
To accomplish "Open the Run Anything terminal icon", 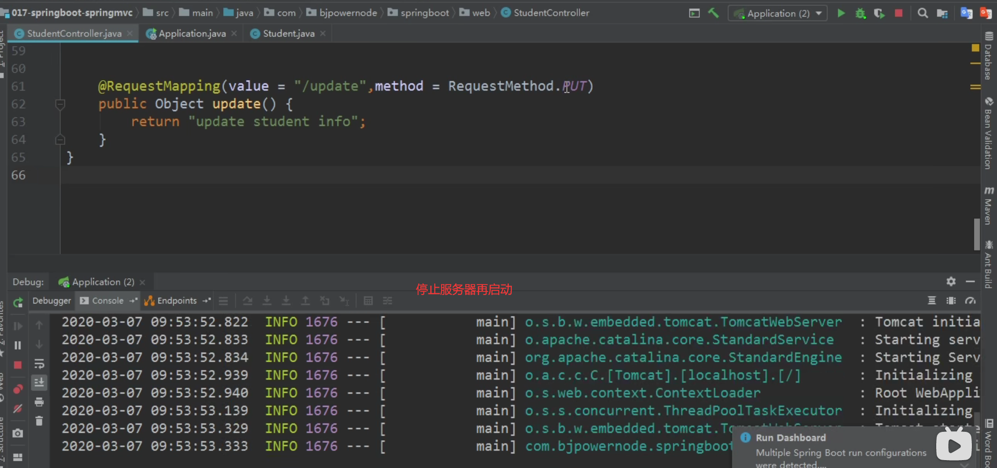I will coord(694,13).
